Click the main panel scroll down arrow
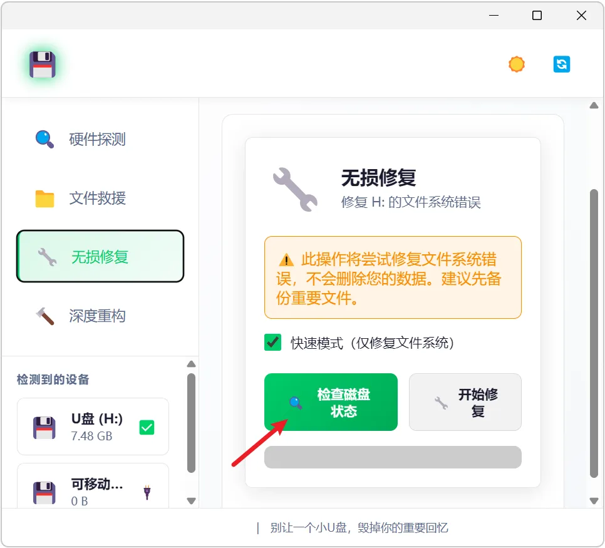The height and width of the screenshot is (548, 605). point(594,501)
